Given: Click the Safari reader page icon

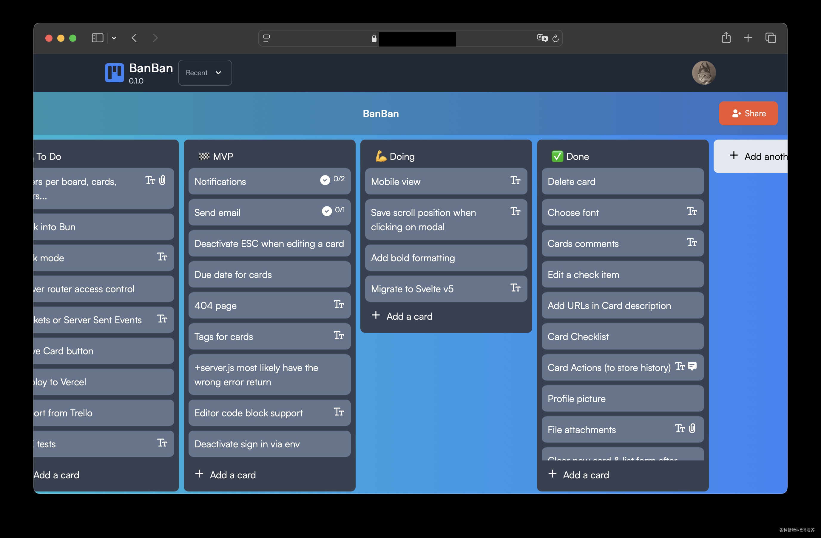Looking at the screenshot, I should [x=266, y=38].
